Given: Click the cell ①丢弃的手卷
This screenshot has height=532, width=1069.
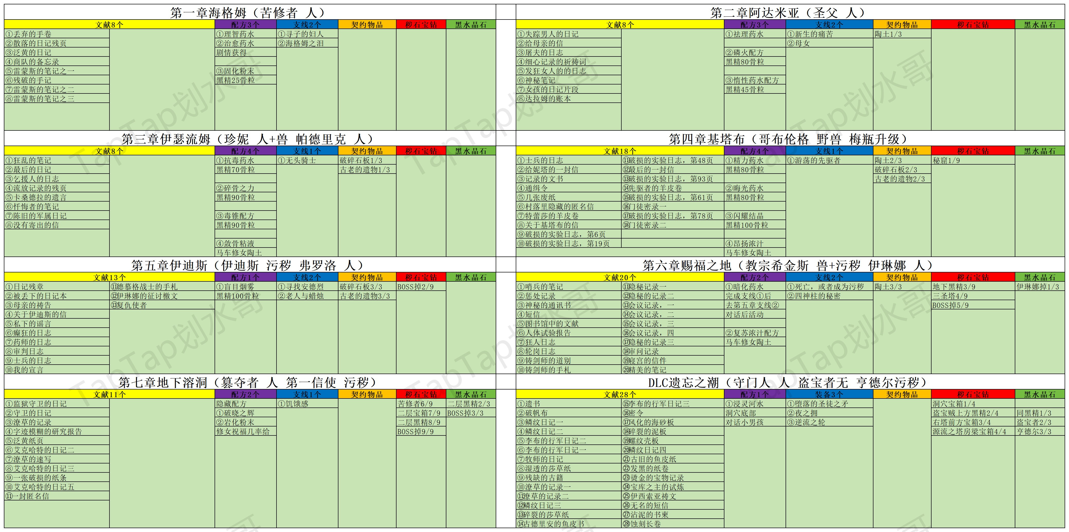Looking at the screenshot, I should tap(57, 34).
